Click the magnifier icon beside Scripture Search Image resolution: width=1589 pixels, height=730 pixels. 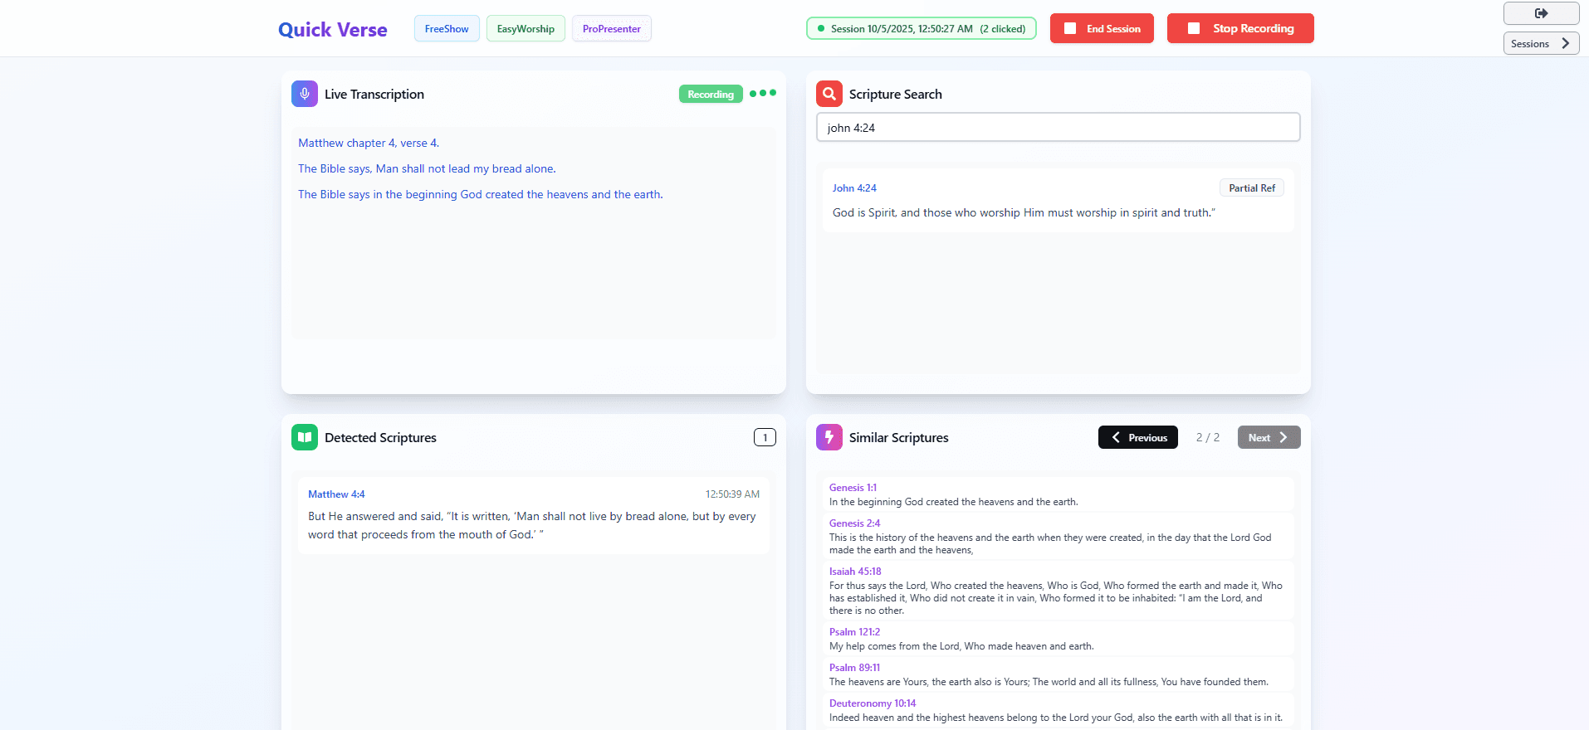[x=829, y=94]
